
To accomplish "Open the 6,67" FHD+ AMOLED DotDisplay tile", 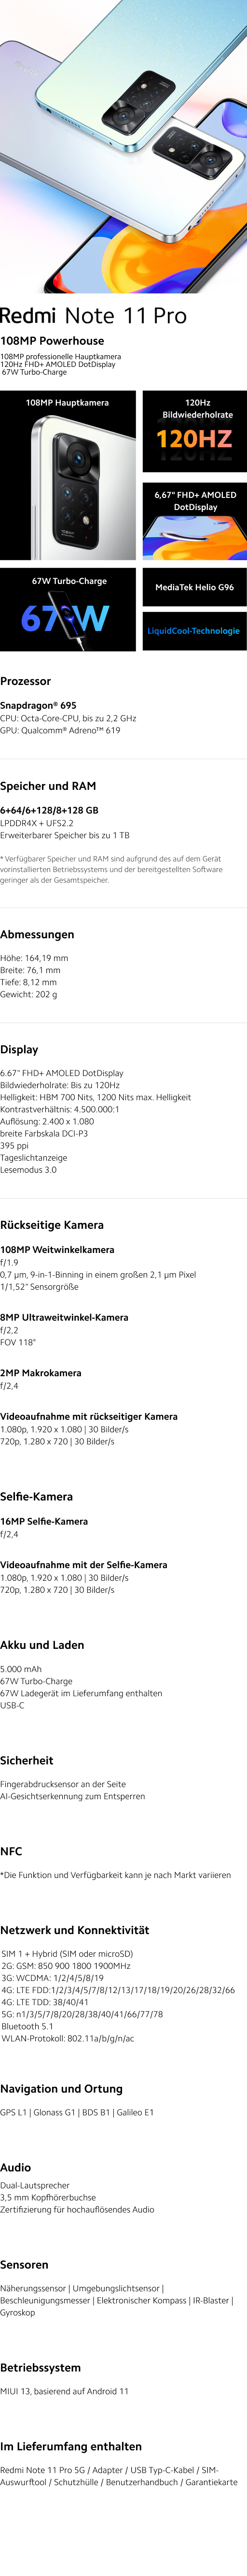I will point(195,520).
